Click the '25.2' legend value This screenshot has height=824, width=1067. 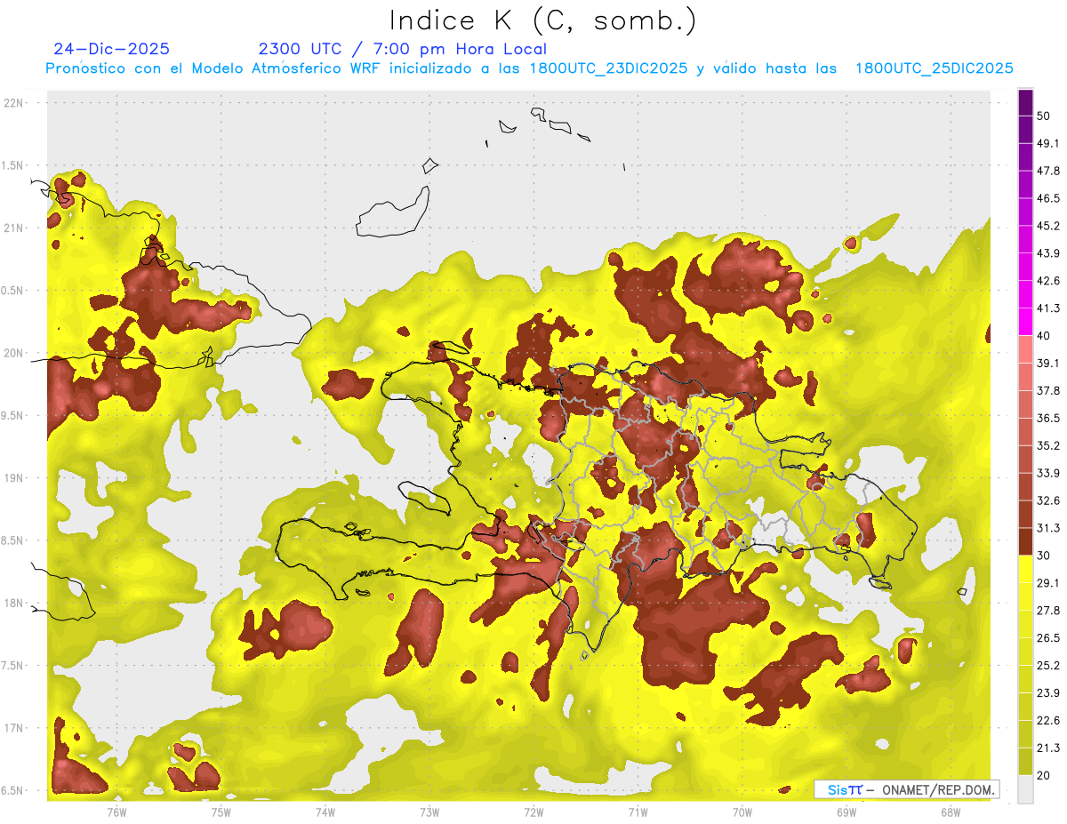point(1047,665)
